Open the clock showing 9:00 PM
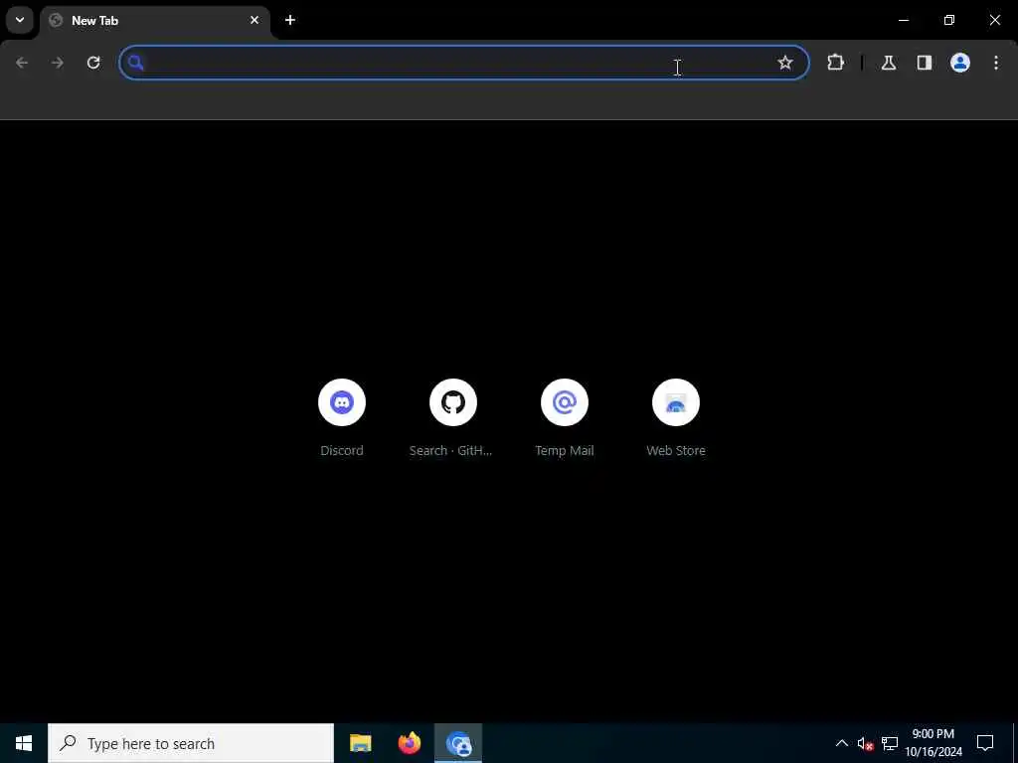Viewport: 1018px width, 763px height. click(x=933, y=743)
